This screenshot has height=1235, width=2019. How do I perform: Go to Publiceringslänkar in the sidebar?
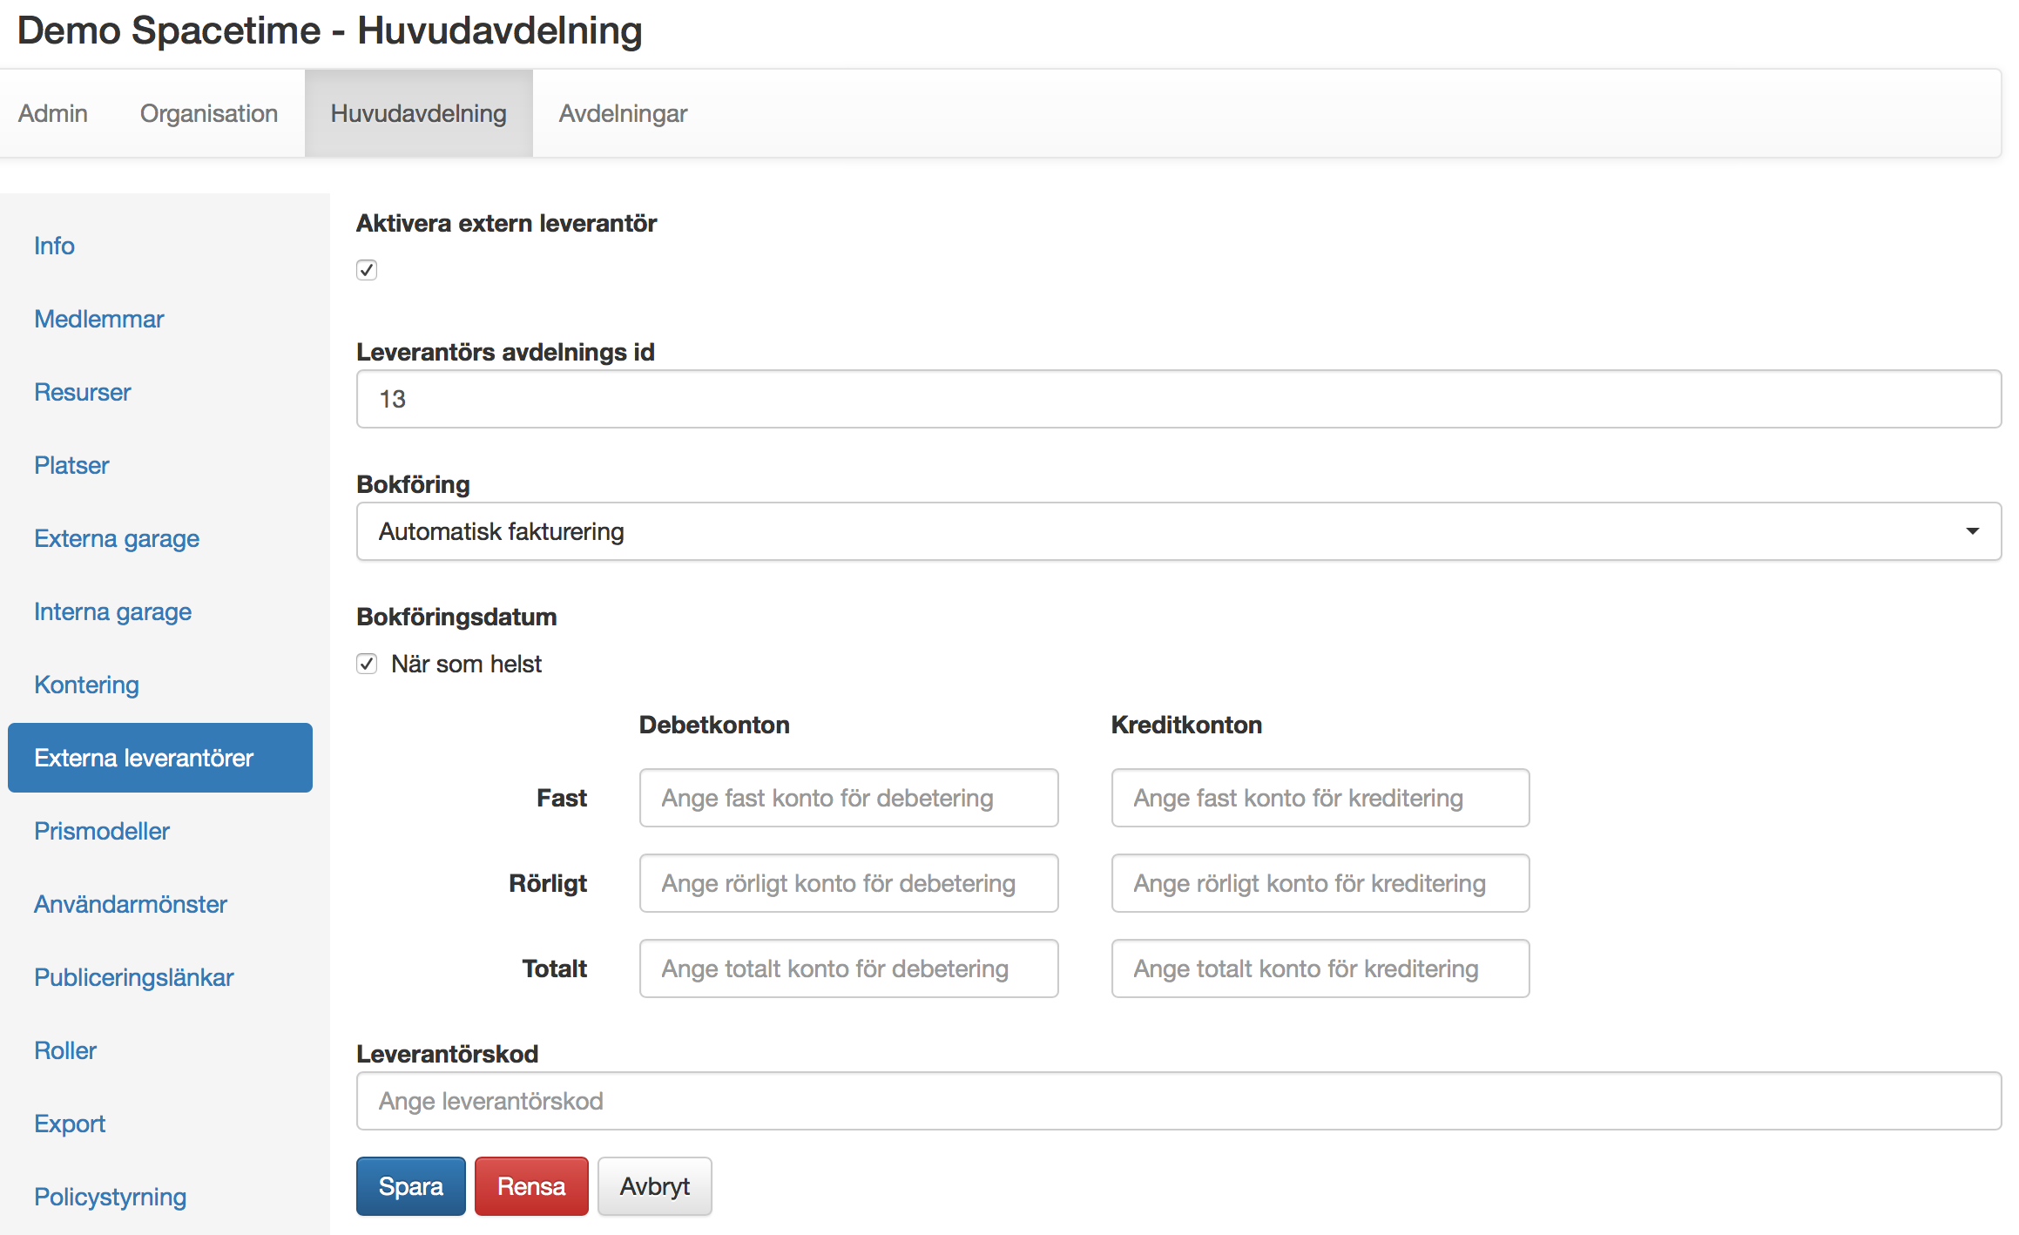click(x=134, y=977)
